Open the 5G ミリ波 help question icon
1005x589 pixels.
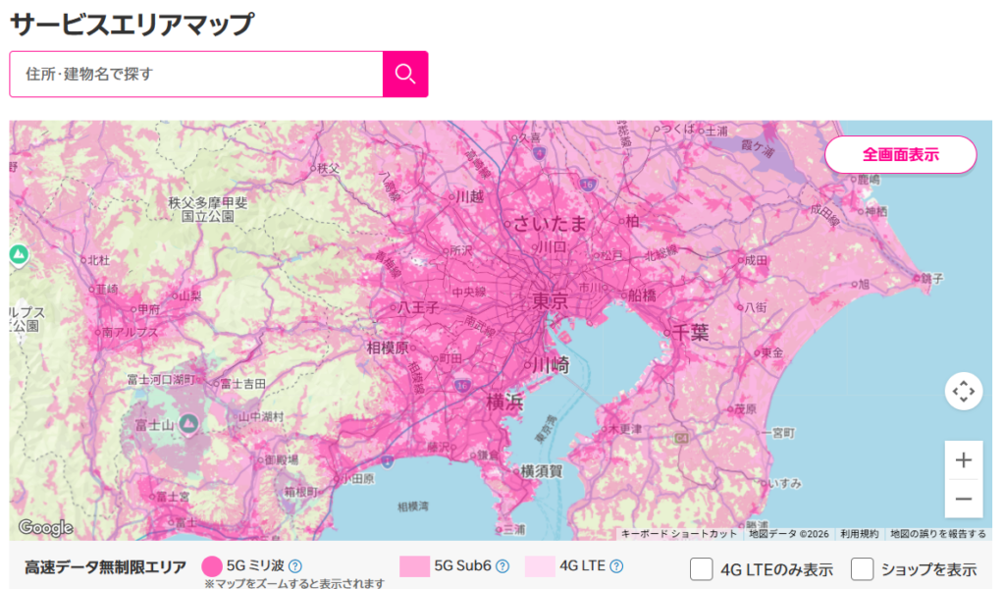(x=297, y=565)
